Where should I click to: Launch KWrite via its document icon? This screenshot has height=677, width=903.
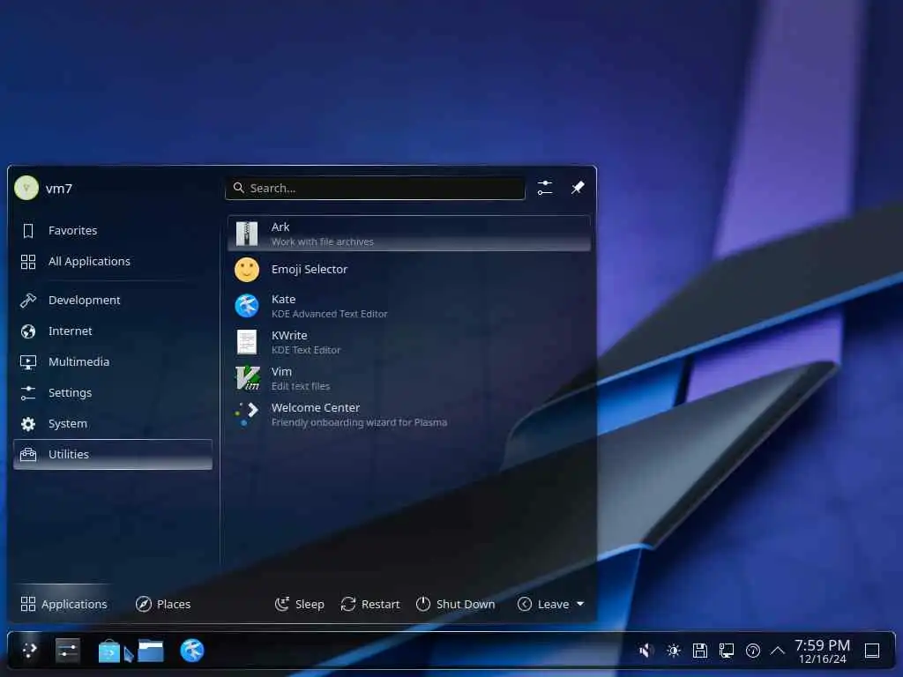pyautogui.click(x=247, y=342)
